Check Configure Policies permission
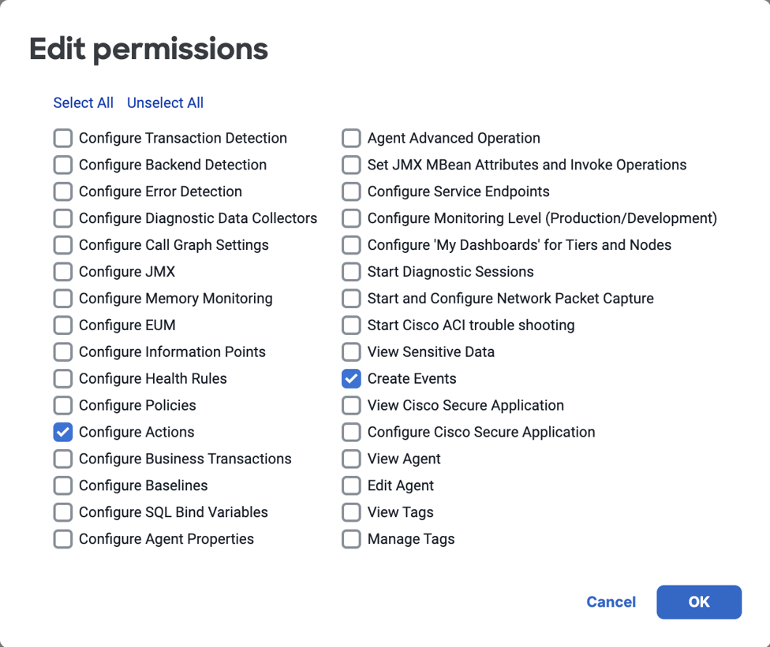 (63, 406)
